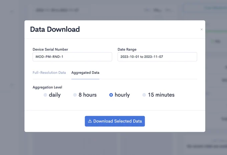The height and width of the screenshot is (155, 227).
Task: Click the Device Serial Number field
Action: 72,57
